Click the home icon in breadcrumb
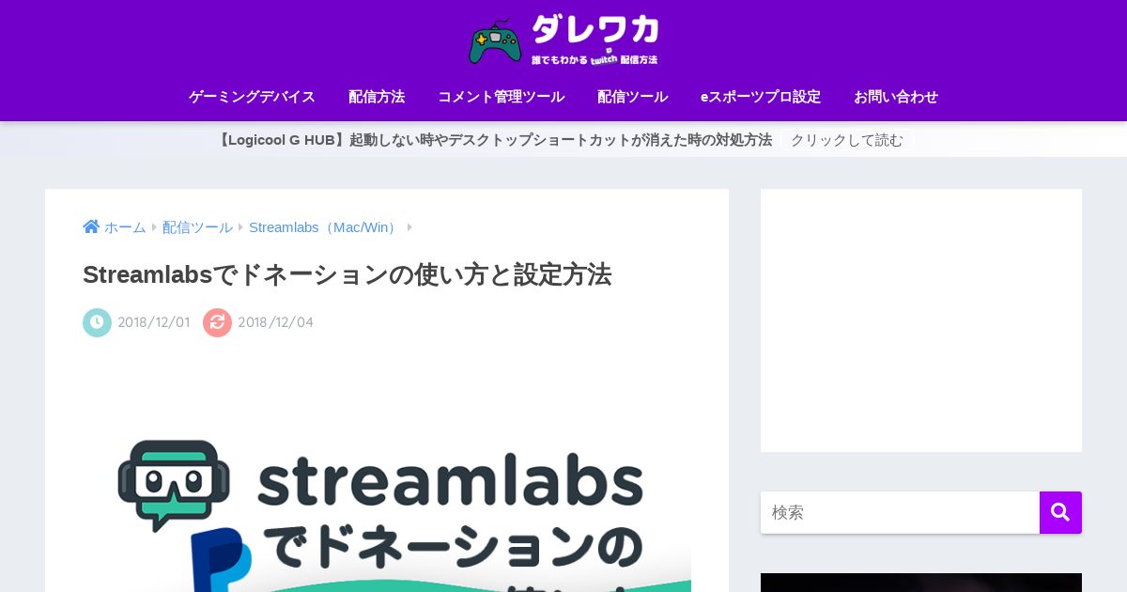This screenshot has height=592, width=1127. point(91,226)
